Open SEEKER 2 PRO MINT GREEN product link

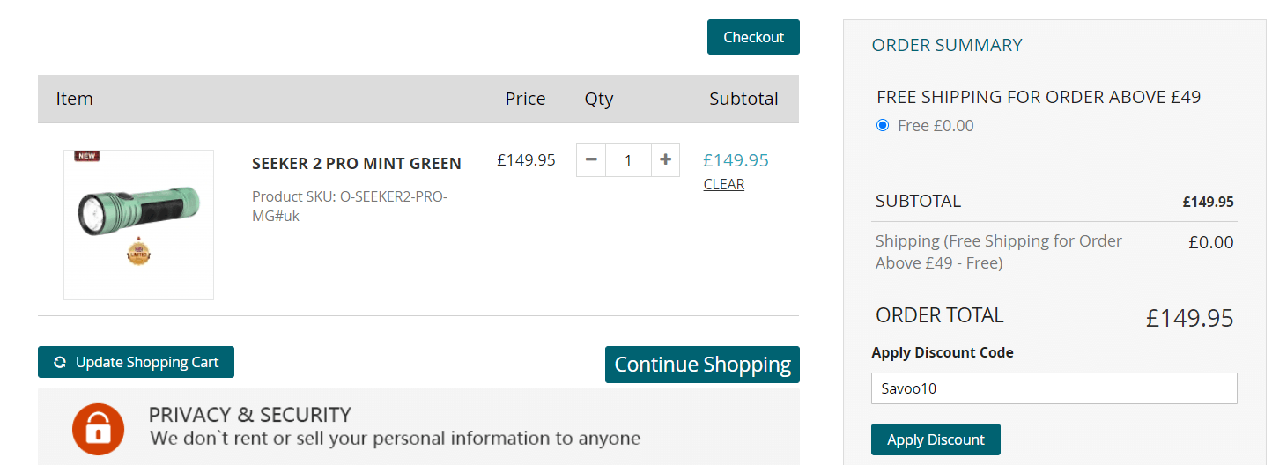pyautogui.click(x=357, y=163)
